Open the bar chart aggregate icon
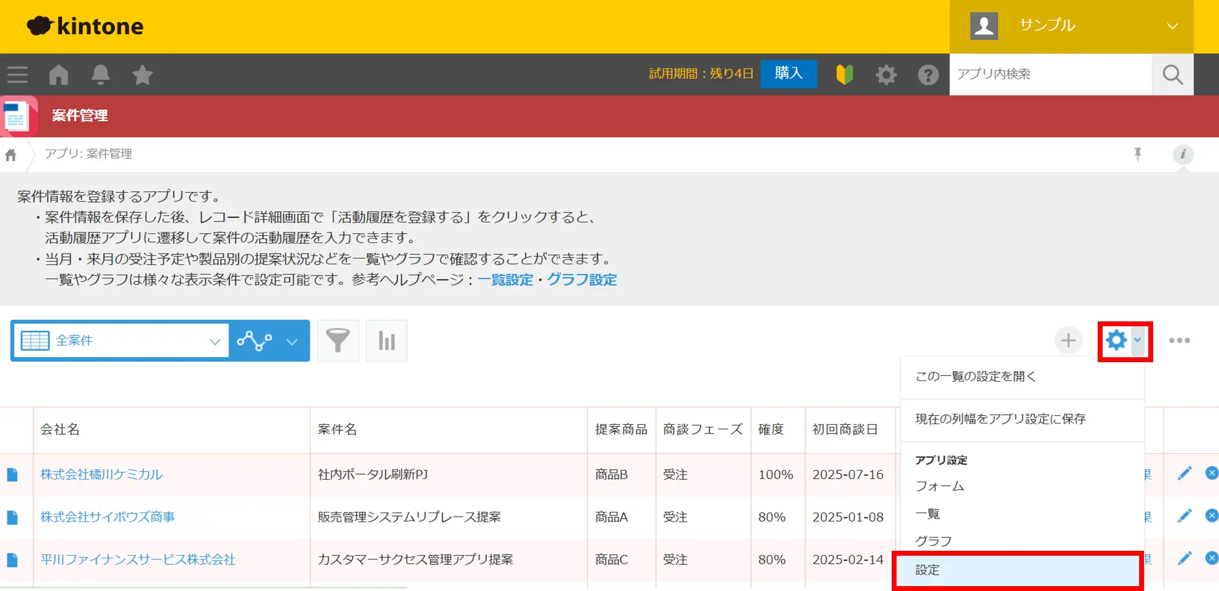Image resolution: width=1219 pixels, height=591 pixels. (386, 341)
